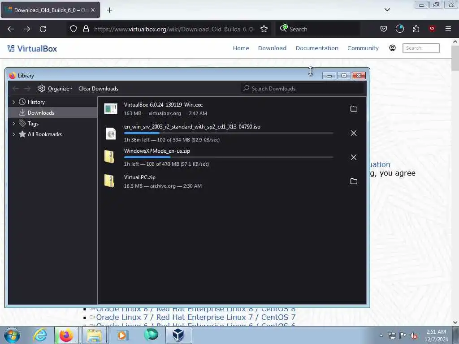Click the Library forward arrow
459x344 pixels.
coord(27,88)
